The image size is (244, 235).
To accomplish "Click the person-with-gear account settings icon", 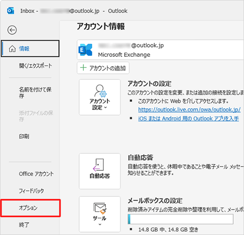I will 101,91.
